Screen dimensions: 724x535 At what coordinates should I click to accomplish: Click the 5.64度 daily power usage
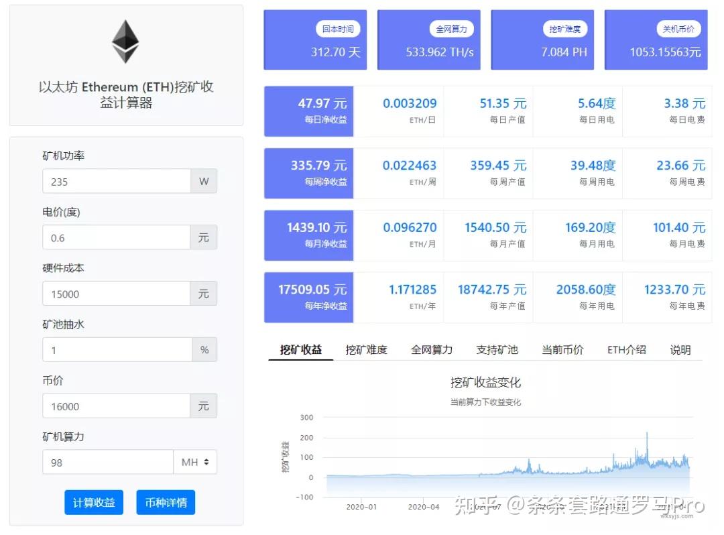coord(597,103)
